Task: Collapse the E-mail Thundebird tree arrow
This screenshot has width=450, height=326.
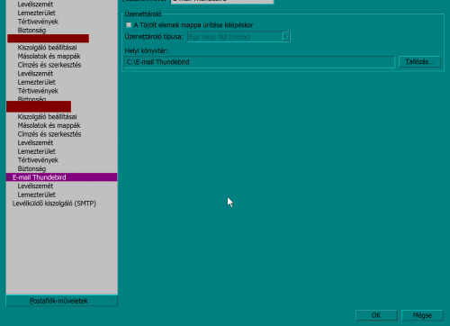Action: coord(9,177)
